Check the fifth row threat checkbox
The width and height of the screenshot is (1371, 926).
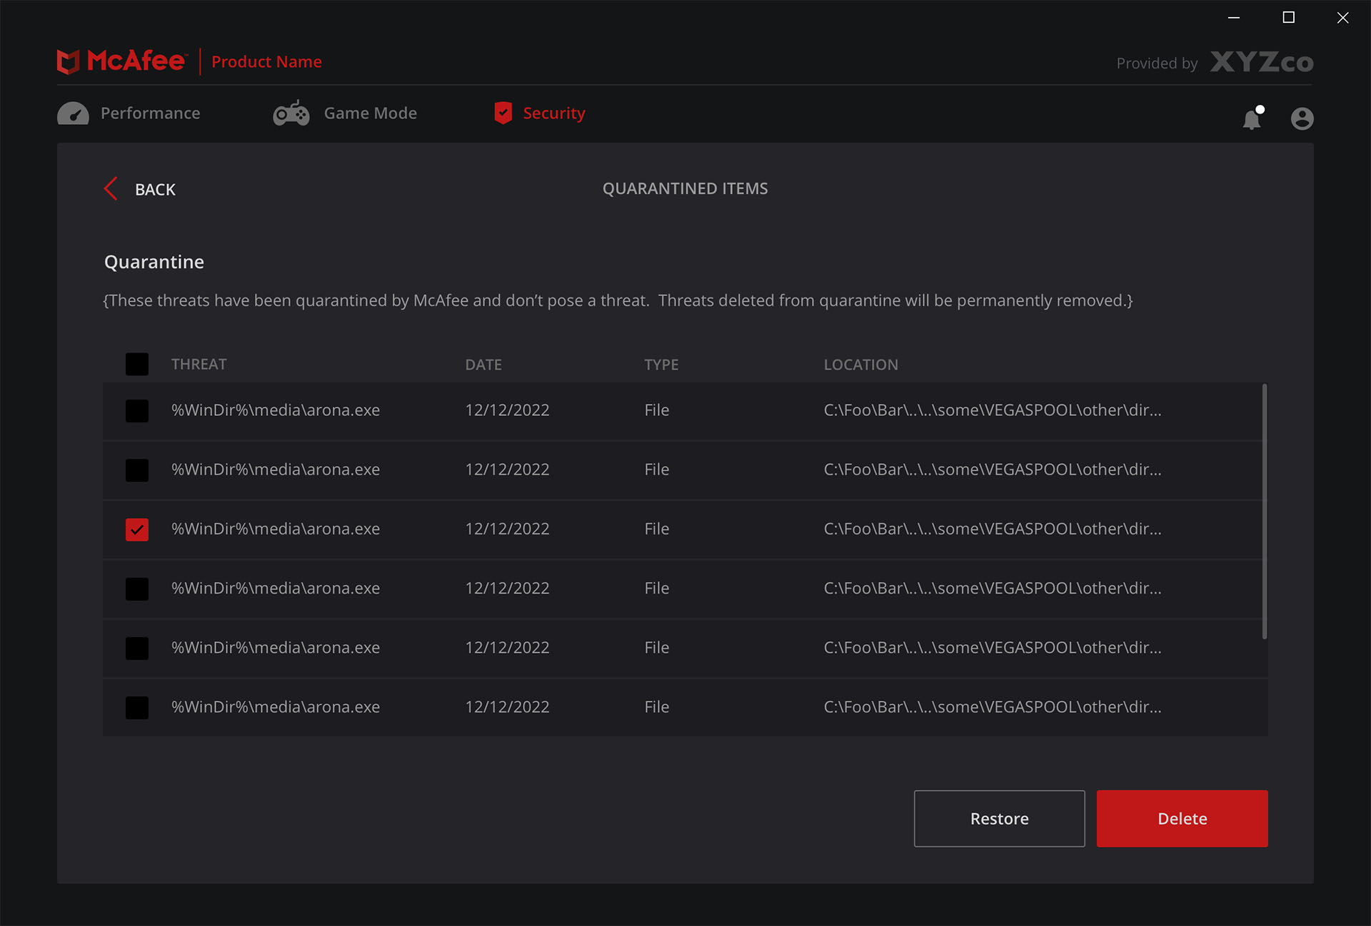[137, 648]
